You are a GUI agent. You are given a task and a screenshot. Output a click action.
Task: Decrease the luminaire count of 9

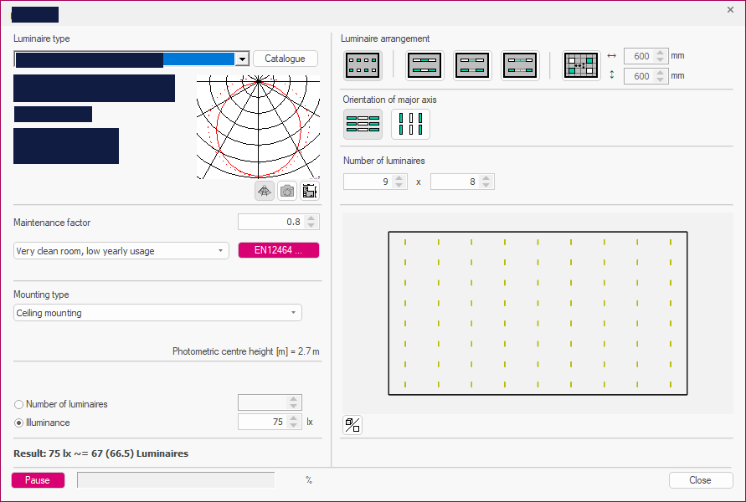click(399, 185)
